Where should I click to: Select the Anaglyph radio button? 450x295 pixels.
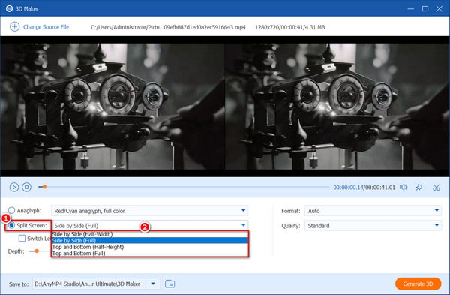[11, 210]
